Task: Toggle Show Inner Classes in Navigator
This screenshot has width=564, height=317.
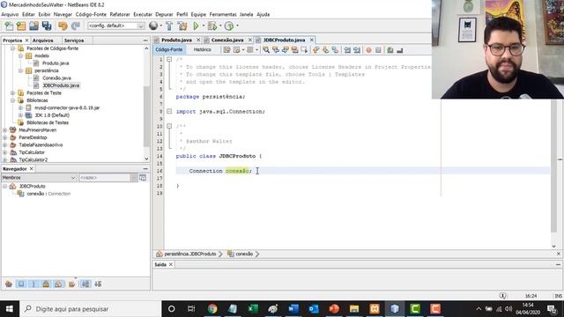Action: coord(58,284)
